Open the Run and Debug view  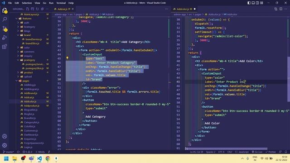click(5, 38)
